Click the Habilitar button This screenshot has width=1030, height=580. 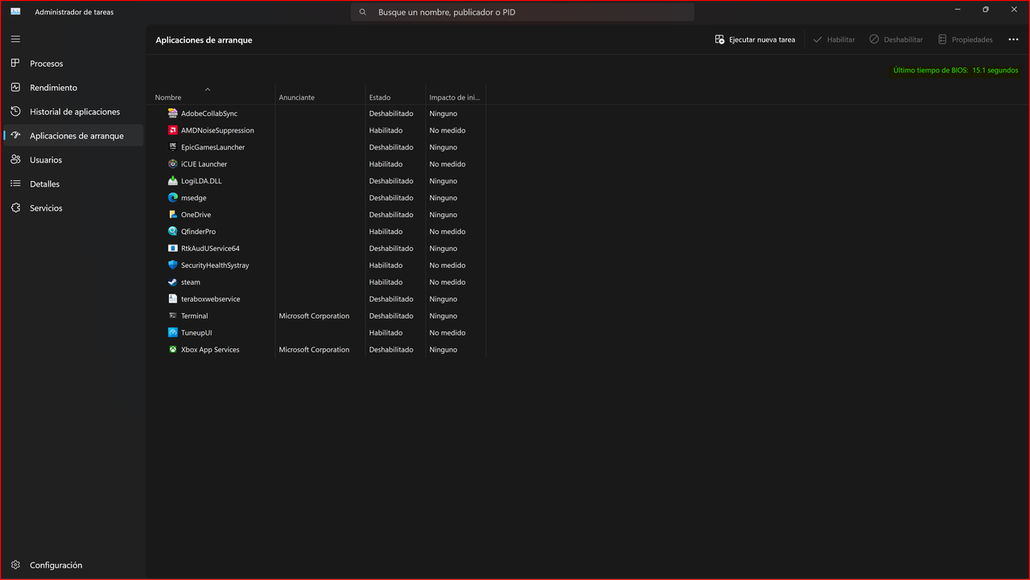point(834,39)
